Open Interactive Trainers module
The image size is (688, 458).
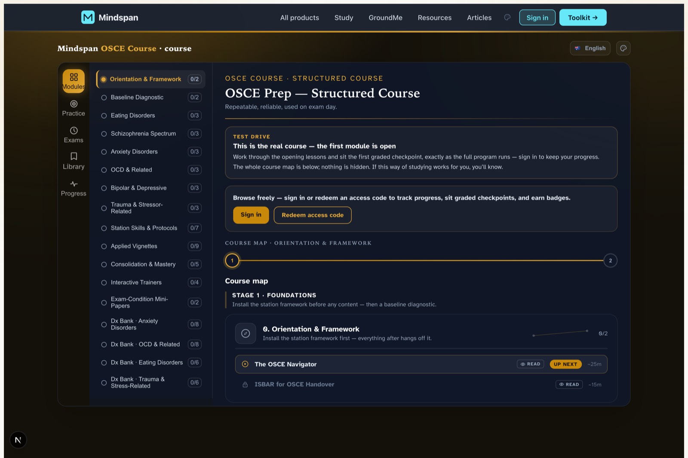(150, 282)
